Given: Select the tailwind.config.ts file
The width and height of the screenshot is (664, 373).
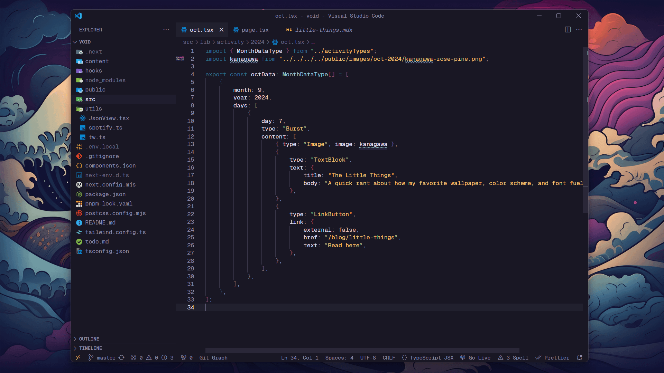Looking at the screenshot, I should click(x=116, y=232).
